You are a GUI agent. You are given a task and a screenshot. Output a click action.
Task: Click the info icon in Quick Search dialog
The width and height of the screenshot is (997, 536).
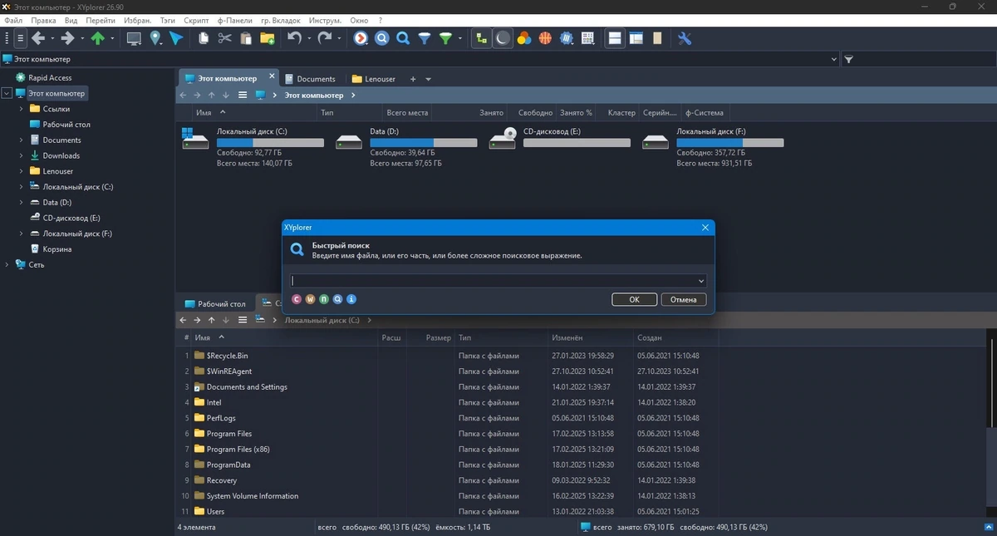(x=351, y=299)
